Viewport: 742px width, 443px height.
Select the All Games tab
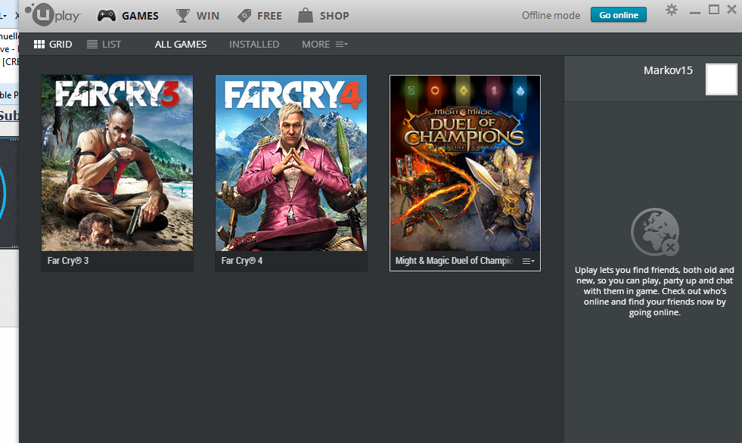[x=180, y=44]
